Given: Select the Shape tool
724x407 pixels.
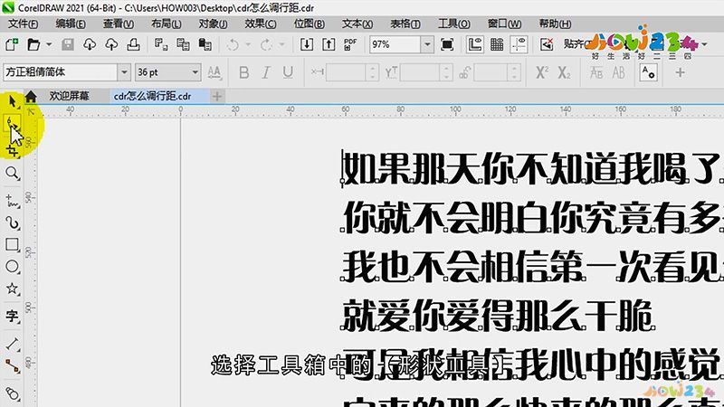Looking at the screenshot, I should click(12, 123).
